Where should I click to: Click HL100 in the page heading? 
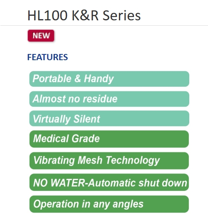pyautogui.click(x=47, y=16)
